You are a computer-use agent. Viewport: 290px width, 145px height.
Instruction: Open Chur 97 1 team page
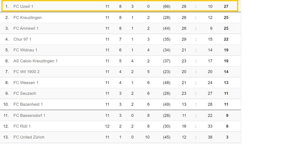22,39
